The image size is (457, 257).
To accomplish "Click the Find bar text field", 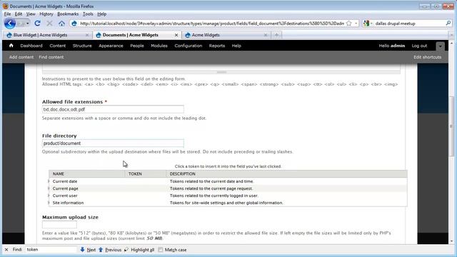I will 51,250.
